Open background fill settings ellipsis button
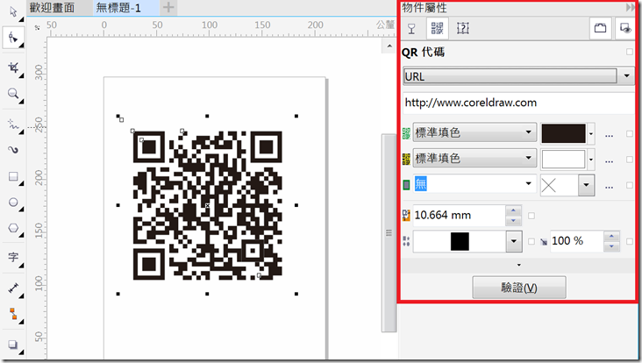This screenshot has width=642, height=363. point(609,160)
